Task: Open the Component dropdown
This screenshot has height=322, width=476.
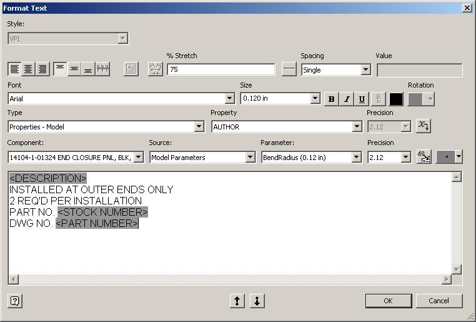Action: pyautogui.click(x=139, y=158)
